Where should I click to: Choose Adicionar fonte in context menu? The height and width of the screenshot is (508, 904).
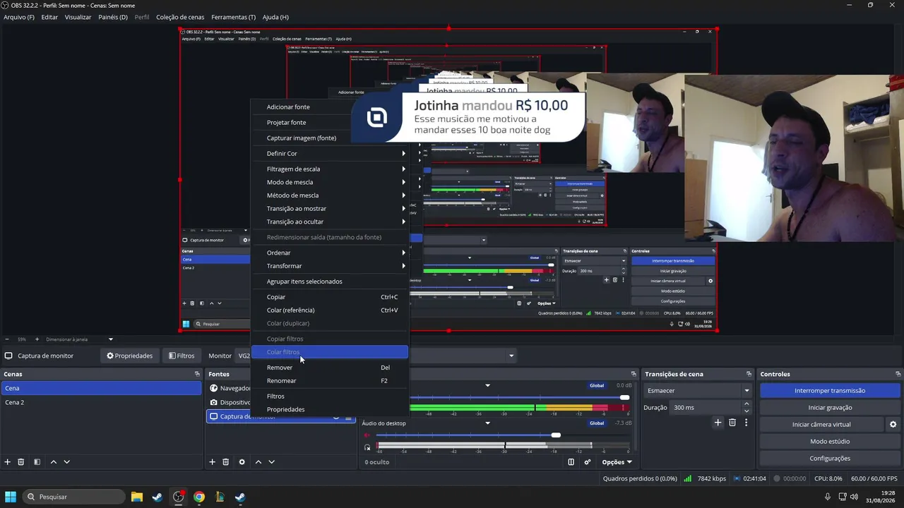(330, 107)
